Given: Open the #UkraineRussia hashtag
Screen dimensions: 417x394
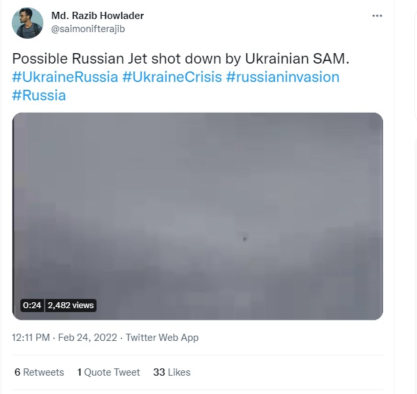Looking at the screenshot, I should (x=64, y=77).
